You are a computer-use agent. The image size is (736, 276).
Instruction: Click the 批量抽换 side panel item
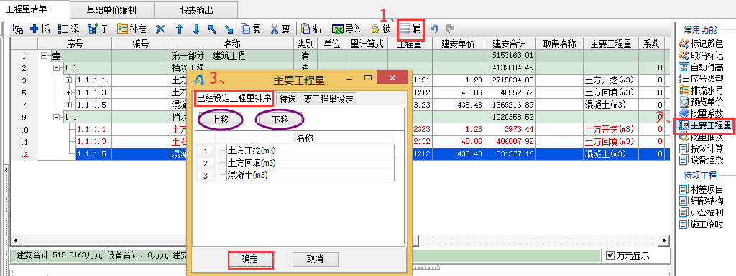point(701,137)
